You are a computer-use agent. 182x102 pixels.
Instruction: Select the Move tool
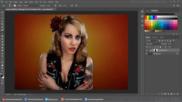click(2, 12)
